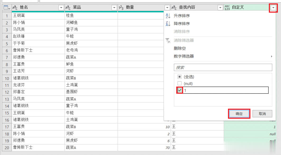Choose 删除空 from the filter menu
The image size is (281, 155).
(180, 48)
